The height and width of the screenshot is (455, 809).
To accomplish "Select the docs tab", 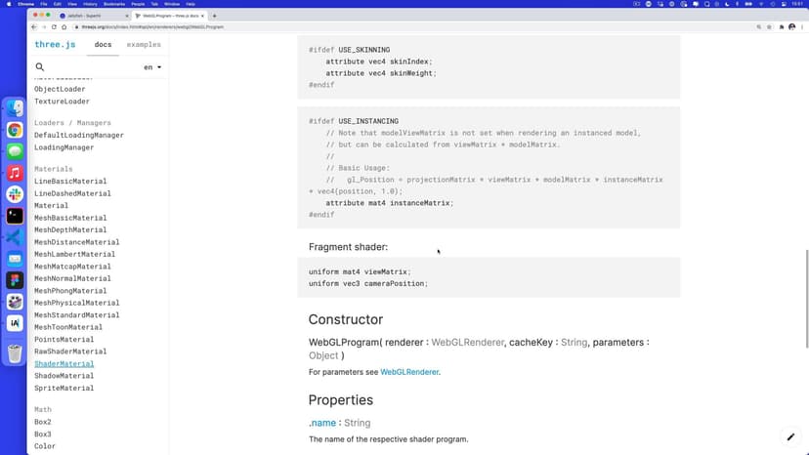I will coord(103,45).
